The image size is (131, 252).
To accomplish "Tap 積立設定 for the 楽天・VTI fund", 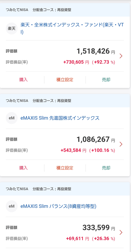I will point(65,80).
